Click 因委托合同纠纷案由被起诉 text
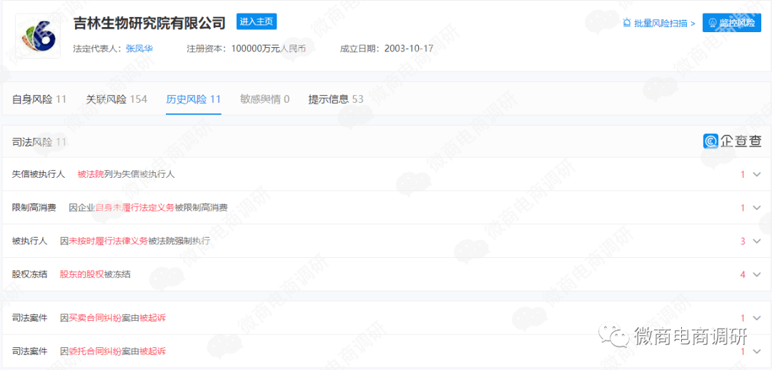Viewport: 772px width, 370px height. click(113, 351)
